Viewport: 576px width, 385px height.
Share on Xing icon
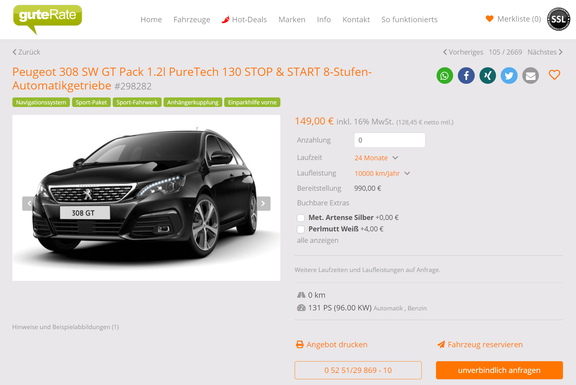click(x=488, y=76)
